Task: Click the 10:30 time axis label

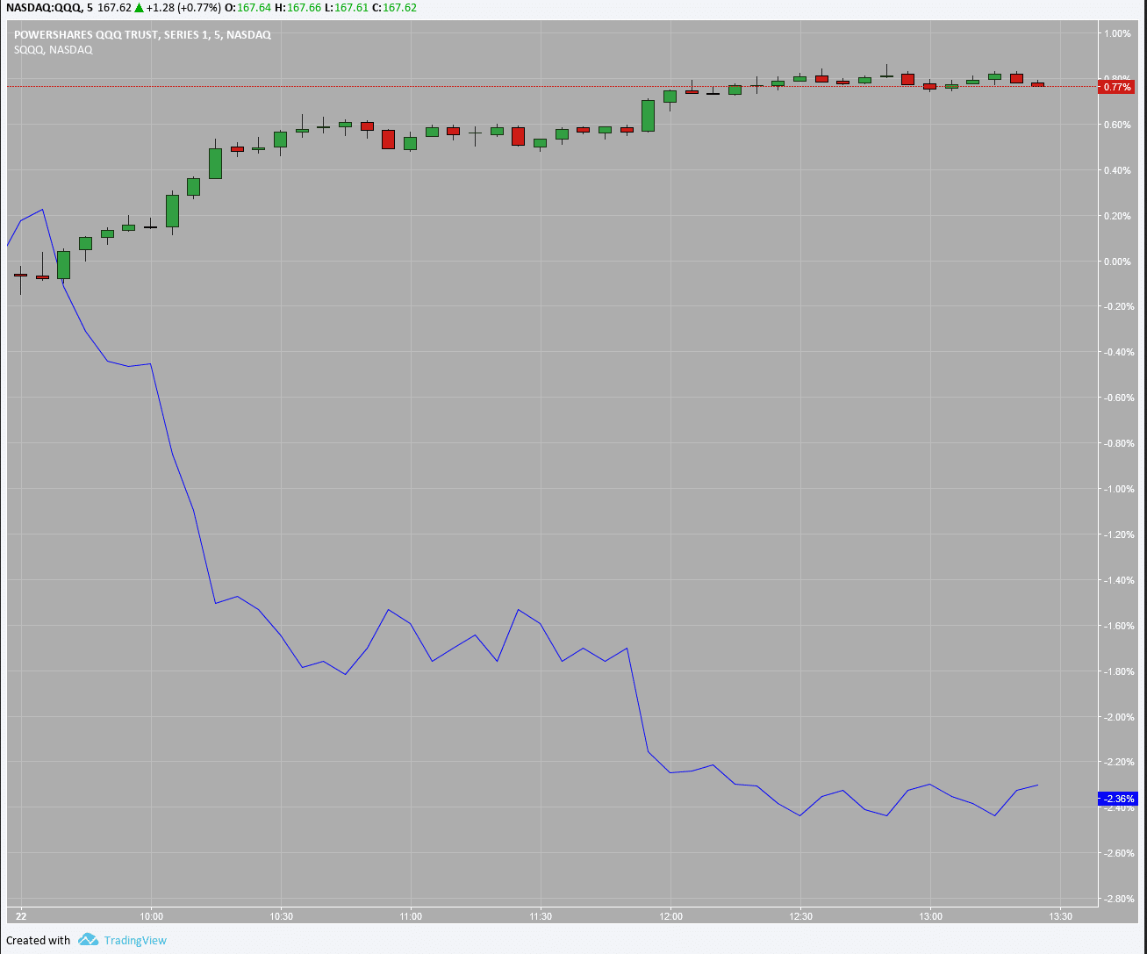Action: click(281, 916)
